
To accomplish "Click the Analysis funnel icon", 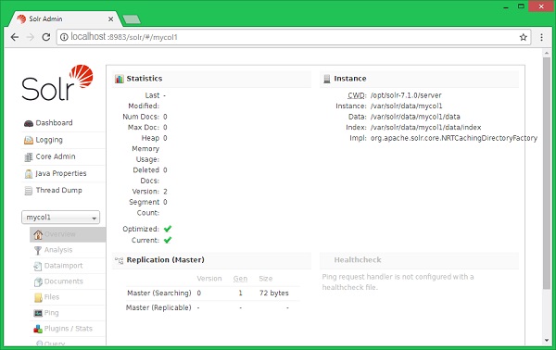I will (x=38, y=250).
